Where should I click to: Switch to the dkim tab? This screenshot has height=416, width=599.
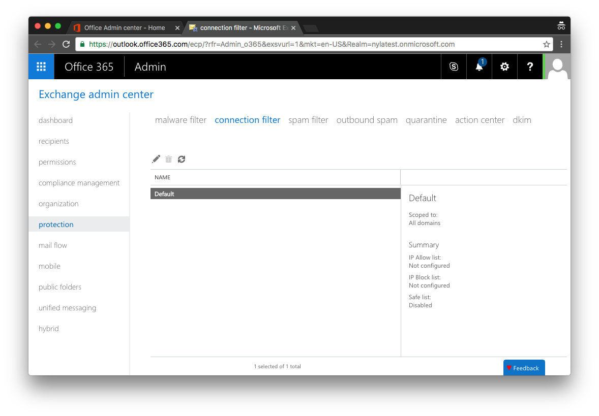click(x=522, y=120)
